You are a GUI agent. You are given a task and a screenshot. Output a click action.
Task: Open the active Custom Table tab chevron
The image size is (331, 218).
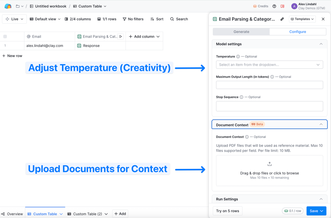[x=61, y=214]
